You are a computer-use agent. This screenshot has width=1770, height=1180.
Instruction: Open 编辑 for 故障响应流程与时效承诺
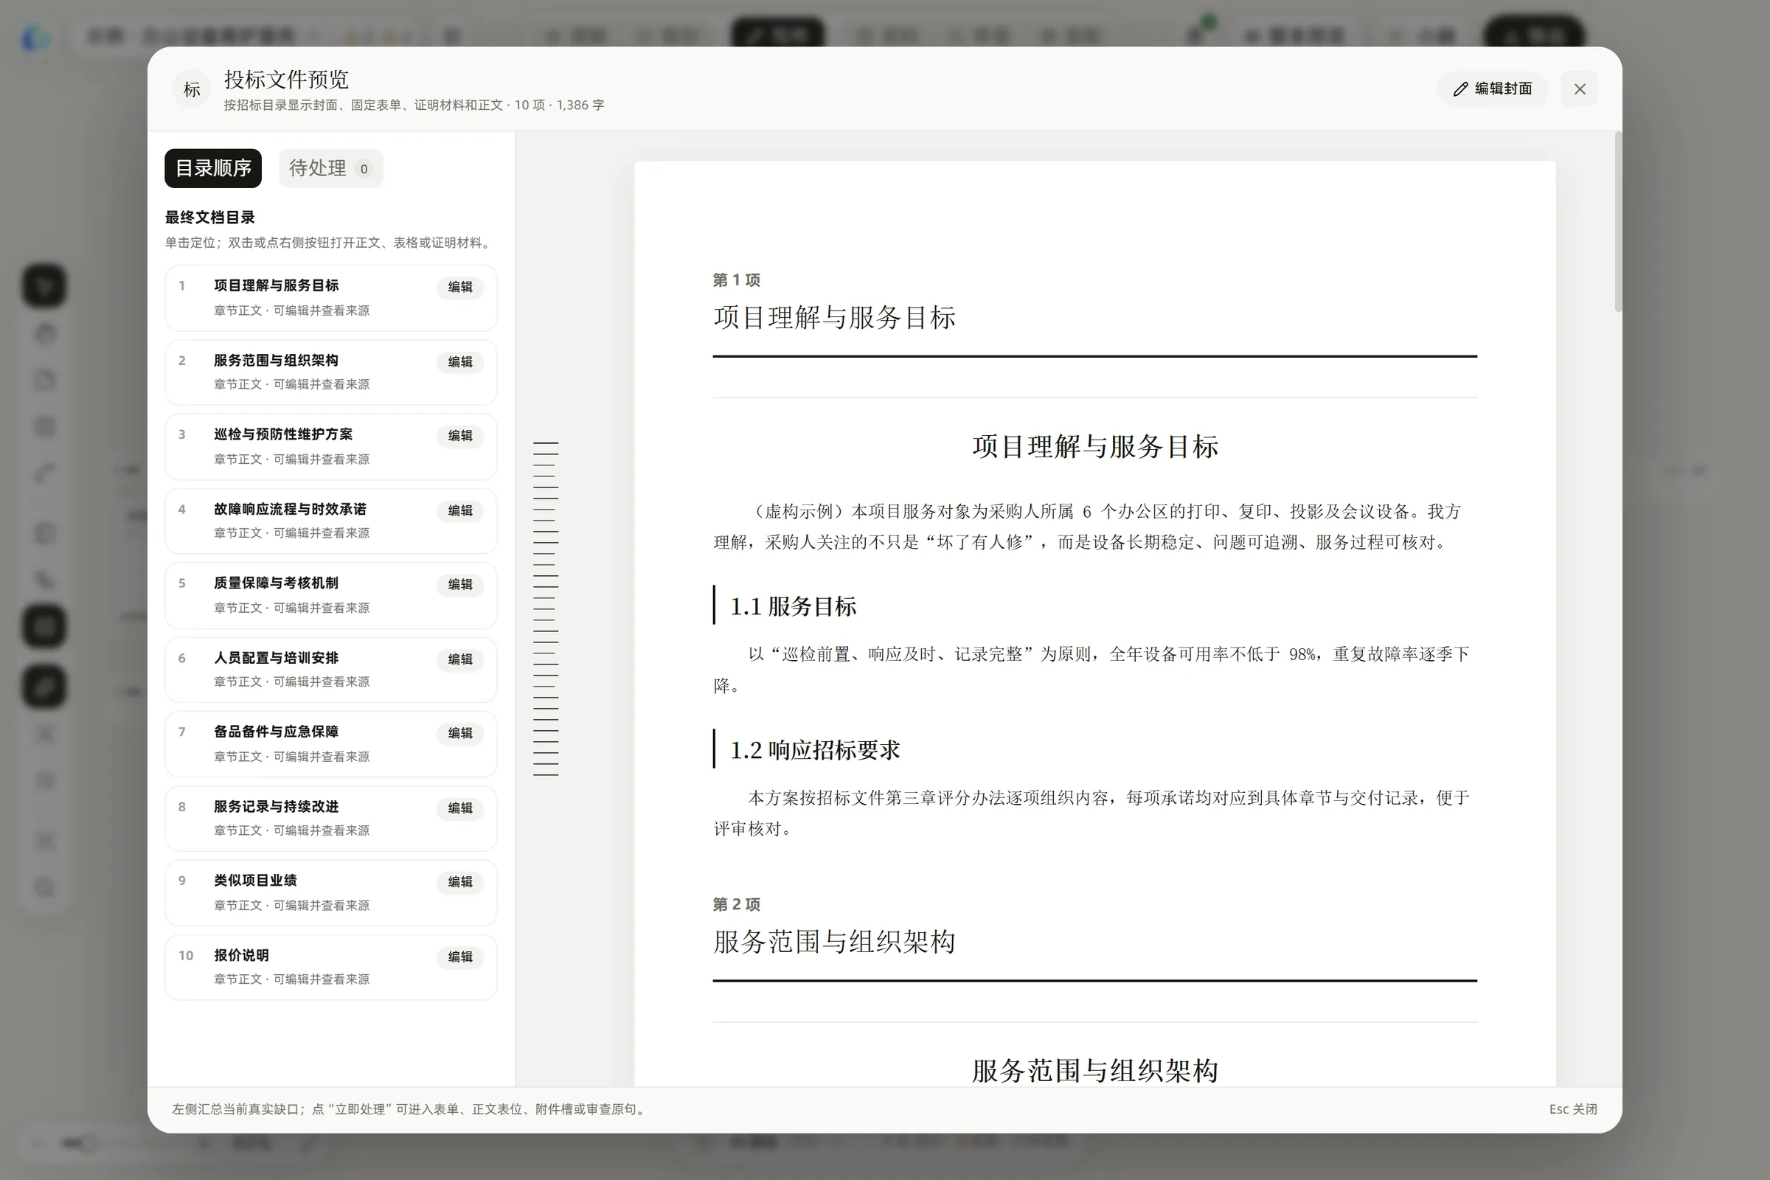tap(459, 510)
